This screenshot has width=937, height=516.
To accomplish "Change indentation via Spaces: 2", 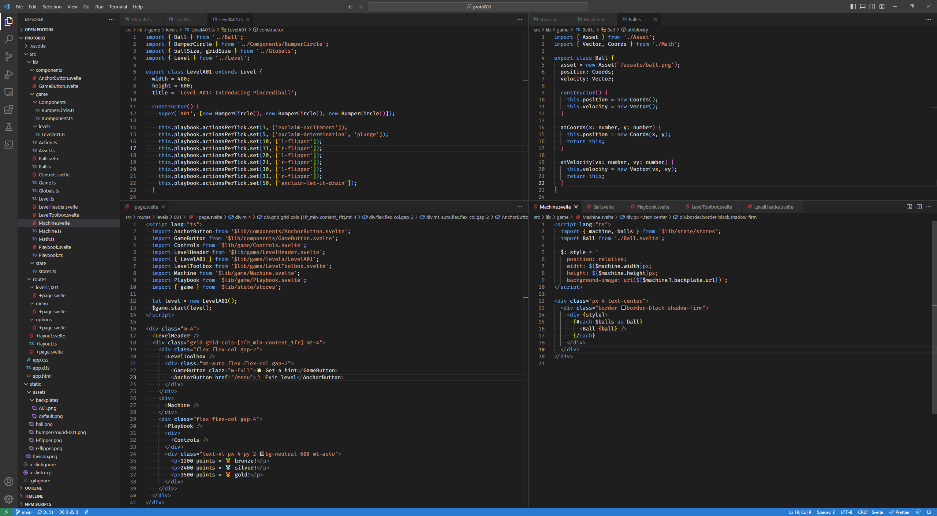I will [826, 512].
